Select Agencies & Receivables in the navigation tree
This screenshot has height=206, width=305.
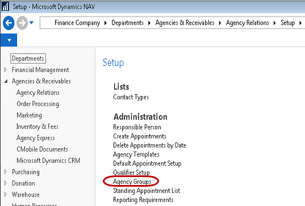(x=41, y=81)
